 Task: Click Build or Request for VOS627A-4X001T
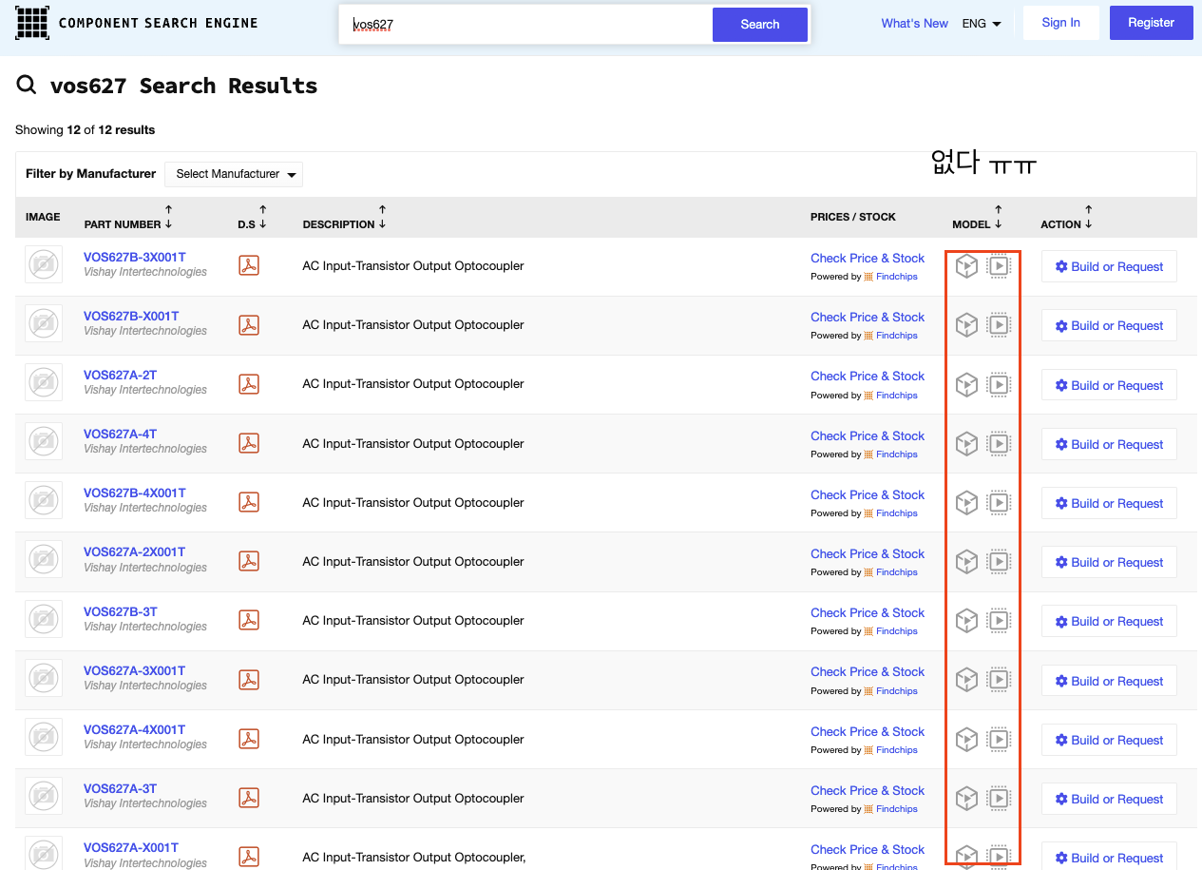pos(1109,740)
